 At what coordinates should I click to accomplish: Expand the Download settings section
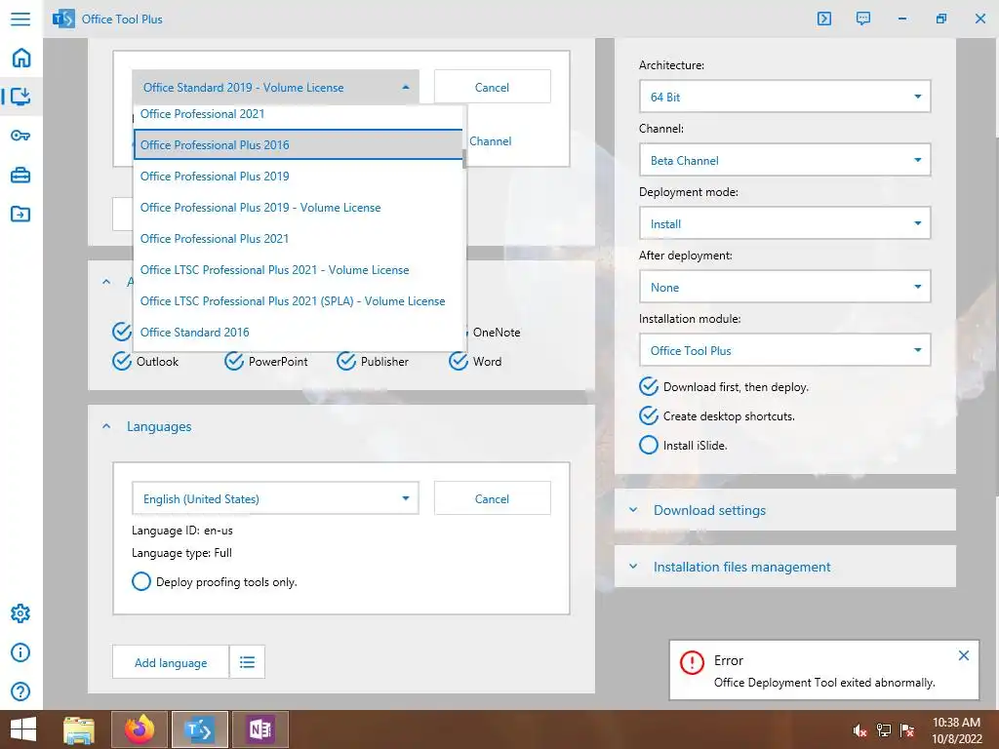(785, 510)
